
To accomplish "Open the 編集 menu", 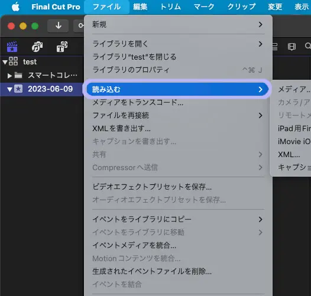I will click(x=140, y=6).
